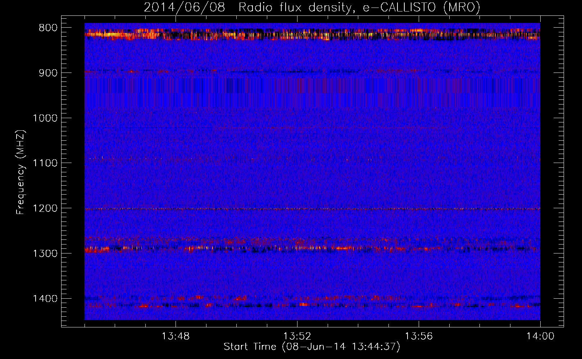Click the 900 frequency tick label

(x=48, y=73)
